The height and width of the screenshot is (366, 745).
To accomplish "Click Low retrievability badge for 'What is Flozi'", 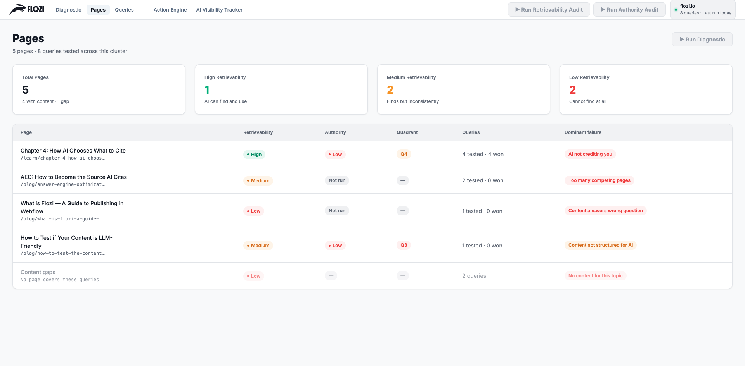I will click(254, 211).
